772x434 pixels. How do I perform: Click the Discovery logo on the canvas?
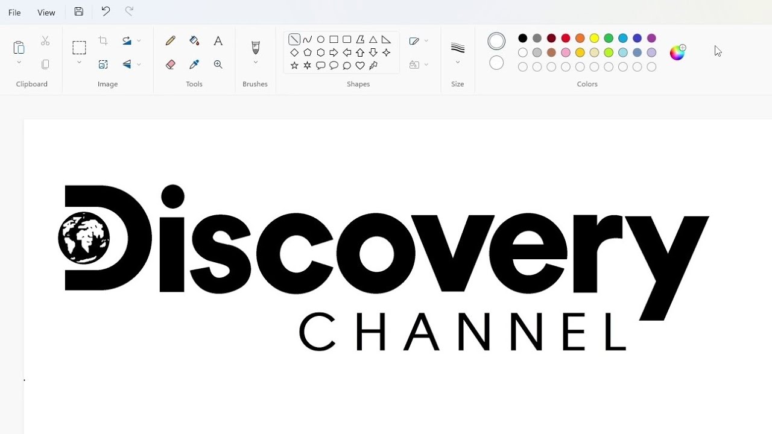click(x=384, y=268)
